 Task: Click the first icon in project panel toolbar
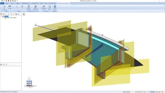click(1, 14)
